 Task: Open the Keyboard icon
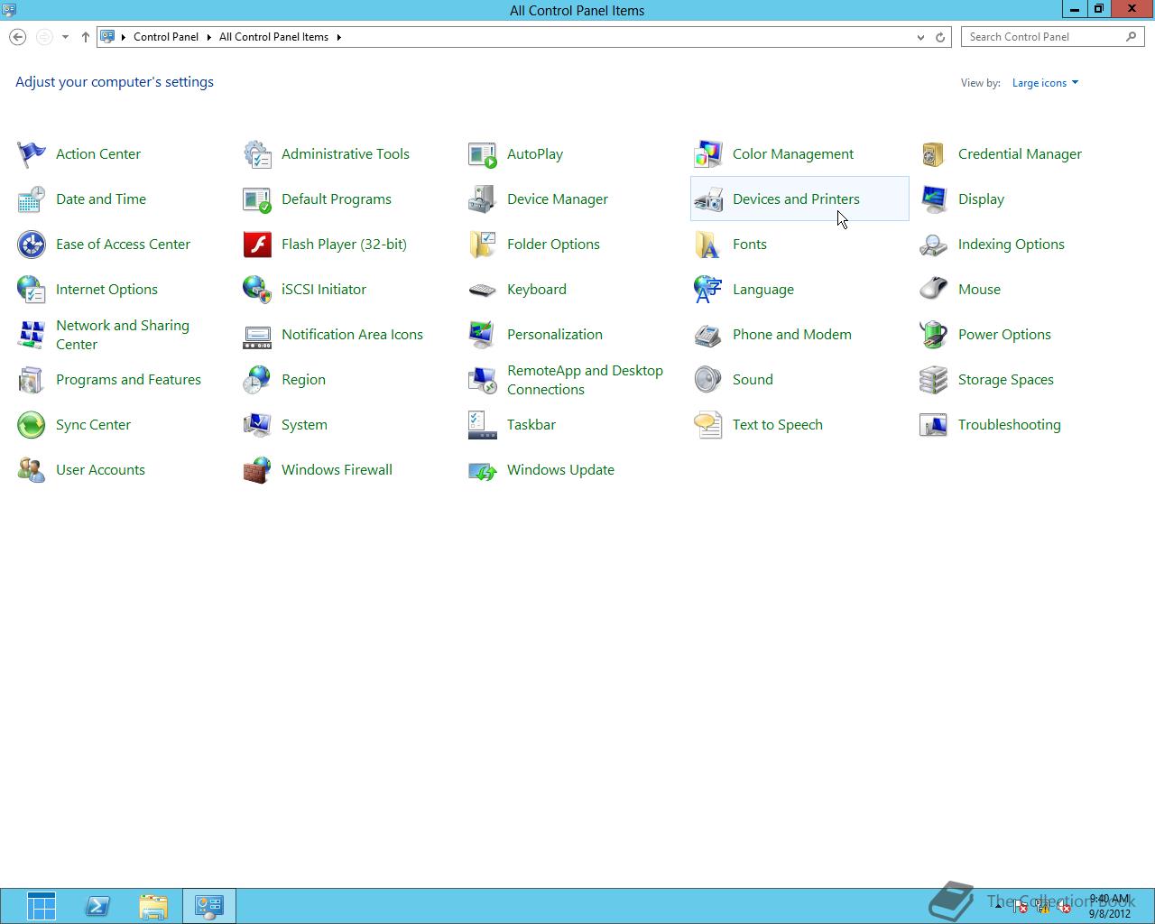click(x=483, y=290)
